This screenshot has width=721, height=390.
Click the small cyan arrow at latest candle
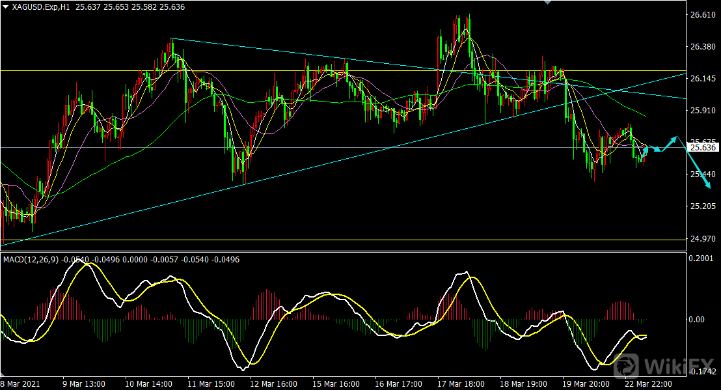click(646, 150)
